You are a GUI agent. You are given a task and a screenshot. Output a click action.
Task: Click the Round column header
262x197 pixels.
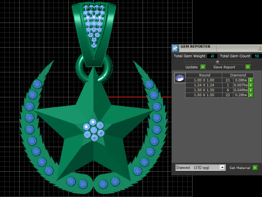(204, 75)
